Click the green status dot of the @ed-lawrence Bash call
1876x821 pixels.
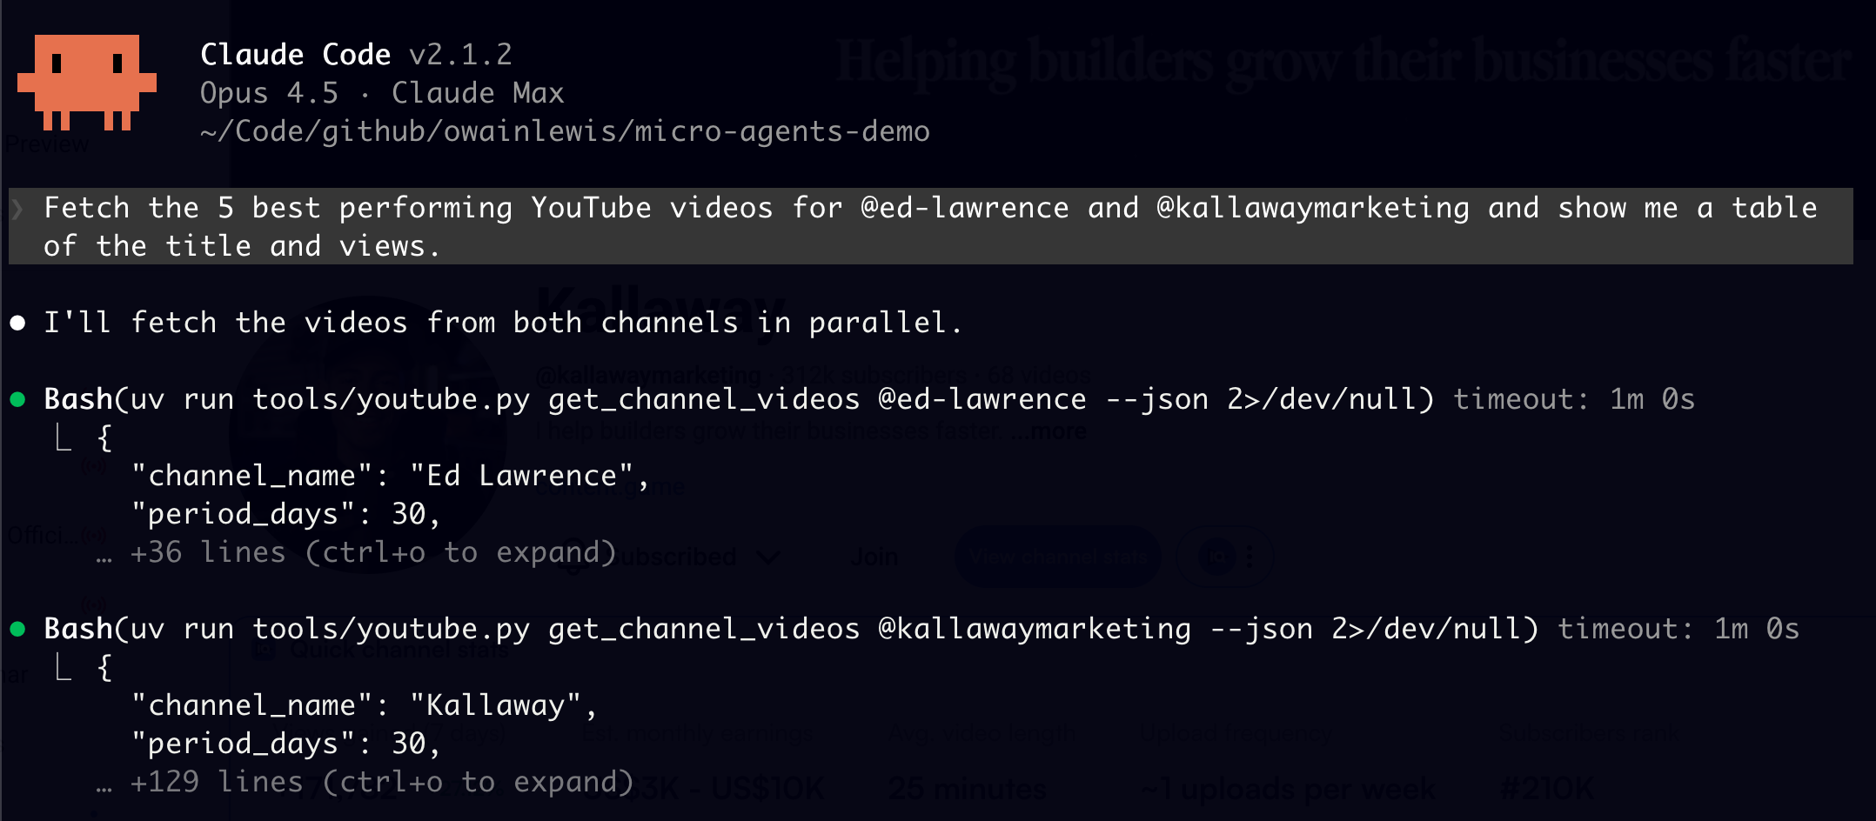tap(17, 400)
